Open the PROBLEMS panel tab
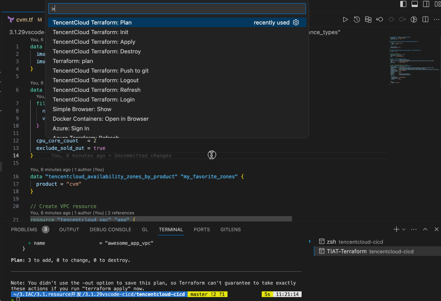Image resolution: width=441 pixels, height=301 pixels. [x=24, y=229]
